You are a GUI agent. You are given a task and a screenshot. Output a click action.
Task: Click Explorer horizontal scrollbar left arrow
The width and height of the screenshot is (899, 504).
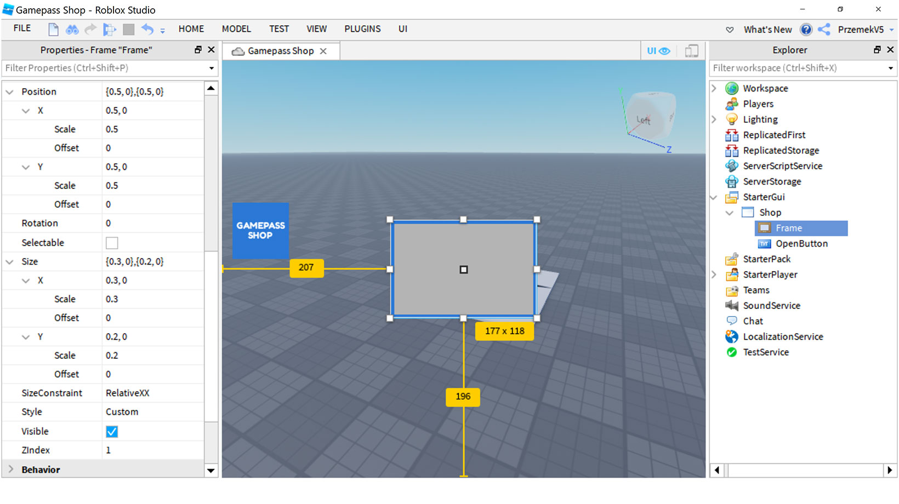click(x=717, y=470)
